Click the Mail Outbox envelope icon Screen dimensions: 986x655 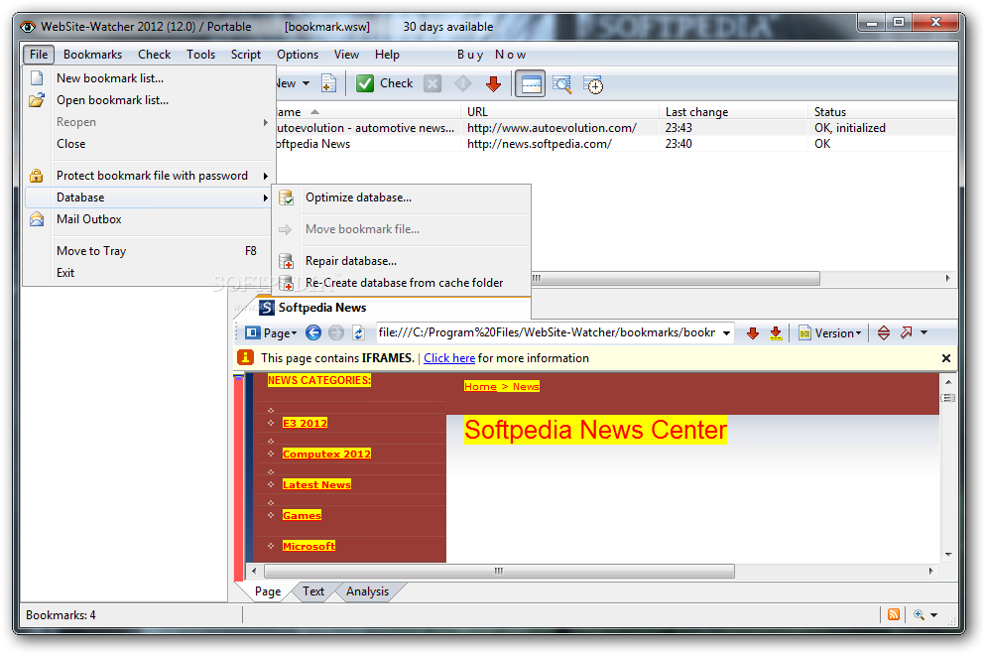click(x=37, y=219)
